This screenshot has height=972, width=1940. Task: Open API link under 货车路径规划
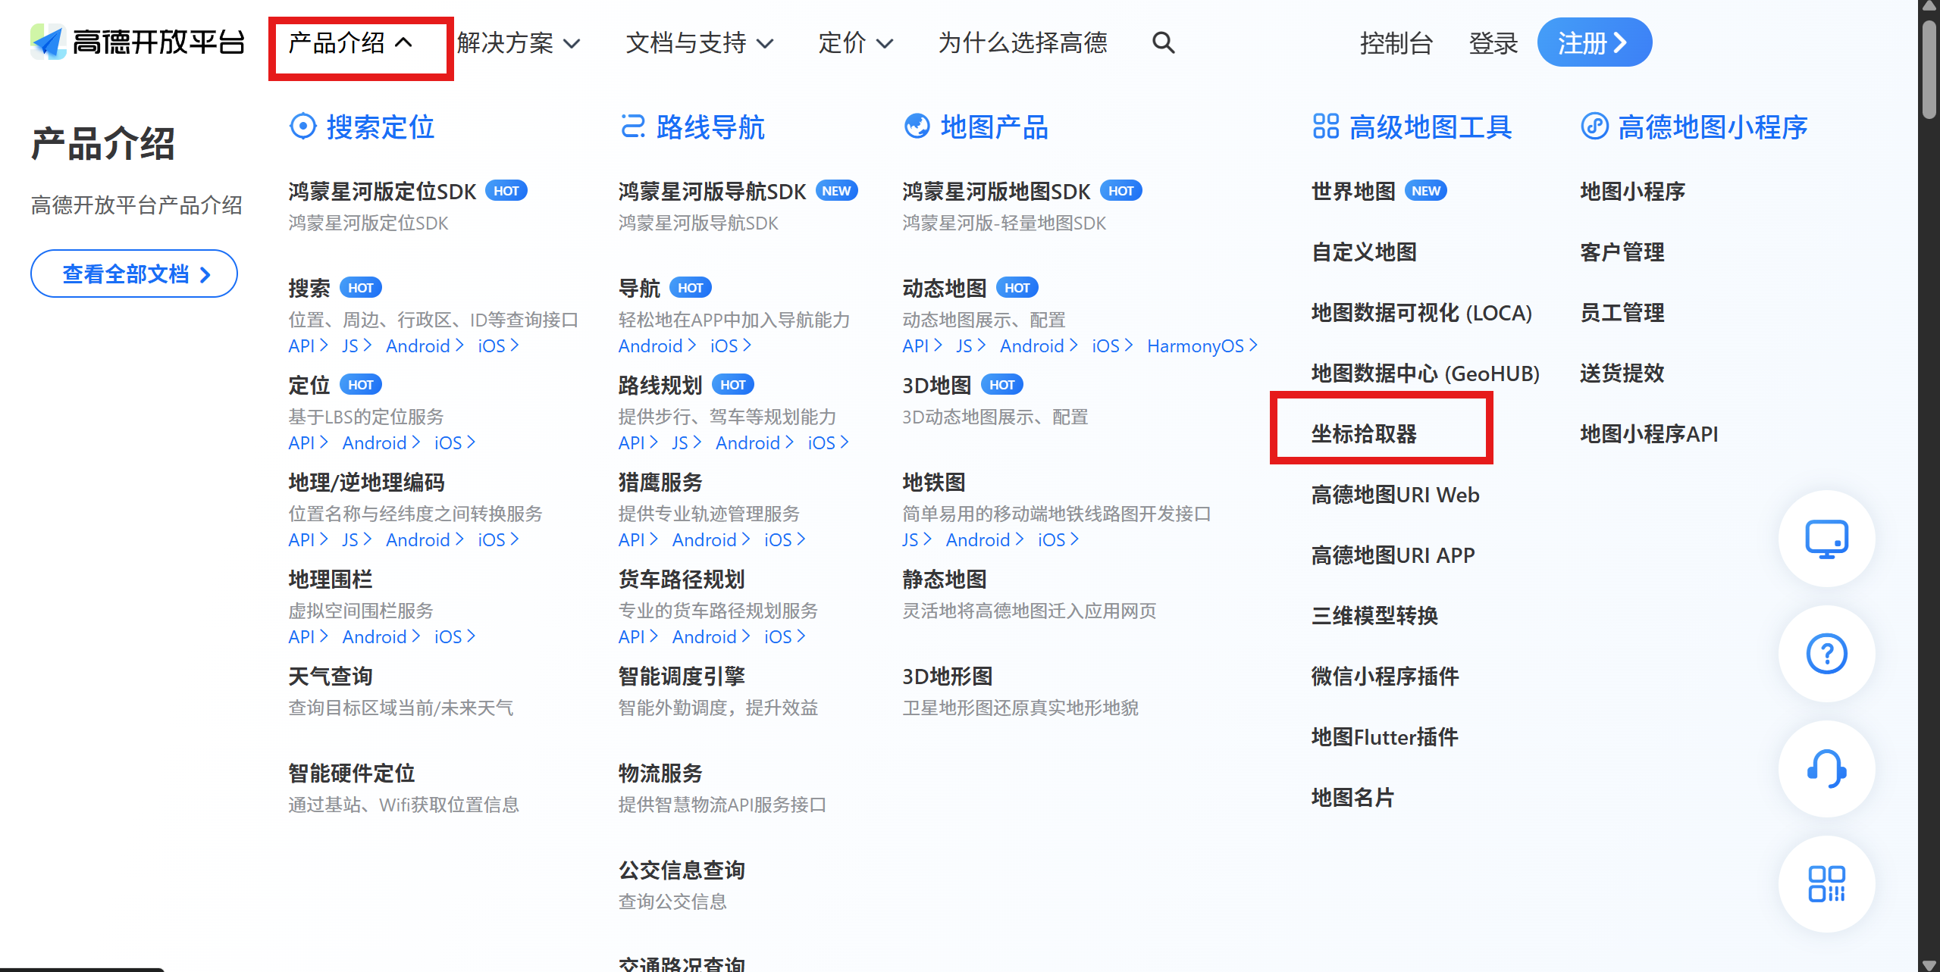pyautogui.click(x=638, y=637)
